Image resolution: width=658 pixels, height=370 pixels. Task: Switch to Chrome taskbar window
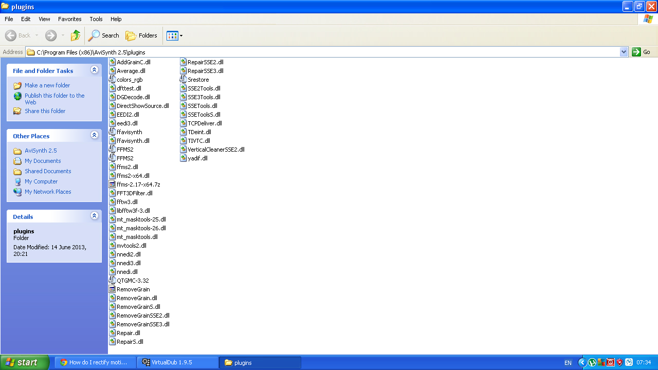(96, 362)
